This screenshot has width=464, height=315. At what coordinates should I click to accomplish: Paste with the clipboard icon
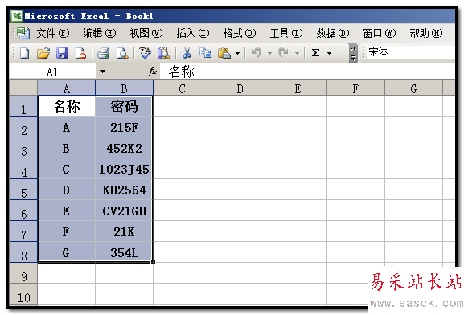click(224, 54)
